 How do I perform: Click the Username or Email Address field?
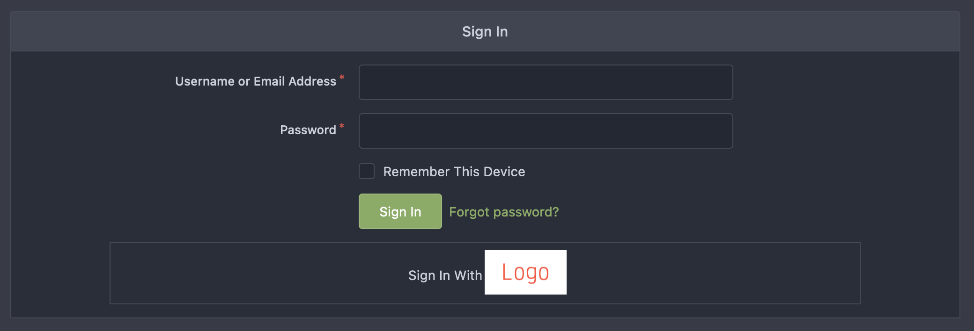(x=546, y=82)
